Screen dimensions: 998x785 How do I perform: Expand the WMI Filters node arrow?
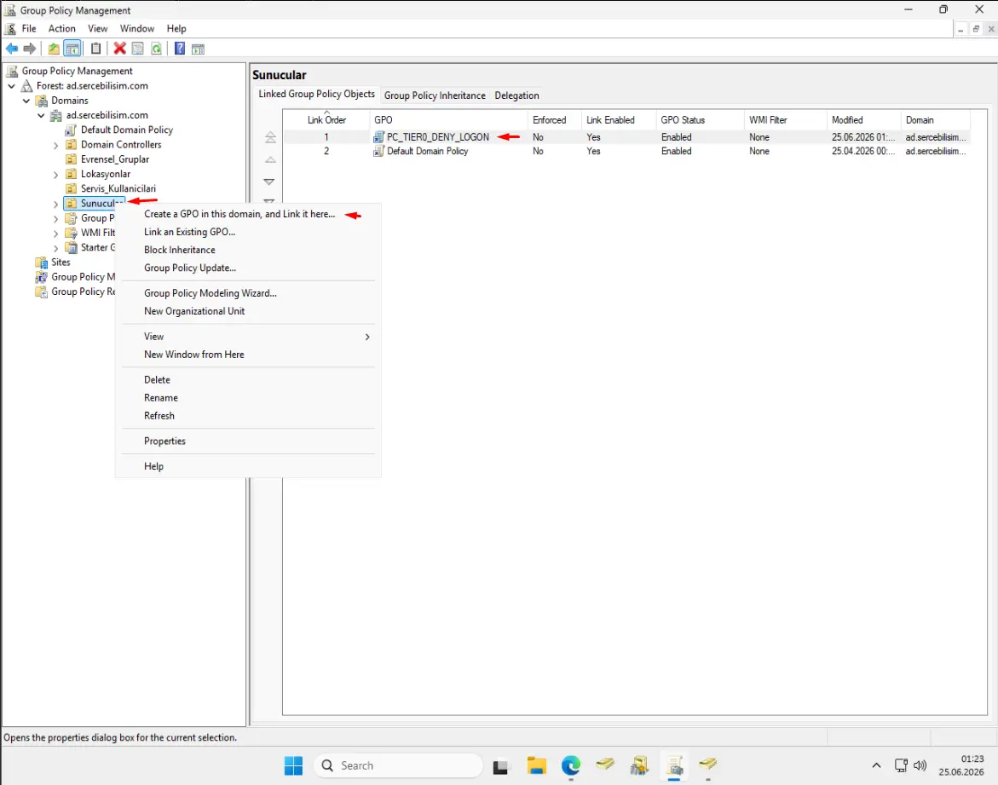(x=55, y=233)
